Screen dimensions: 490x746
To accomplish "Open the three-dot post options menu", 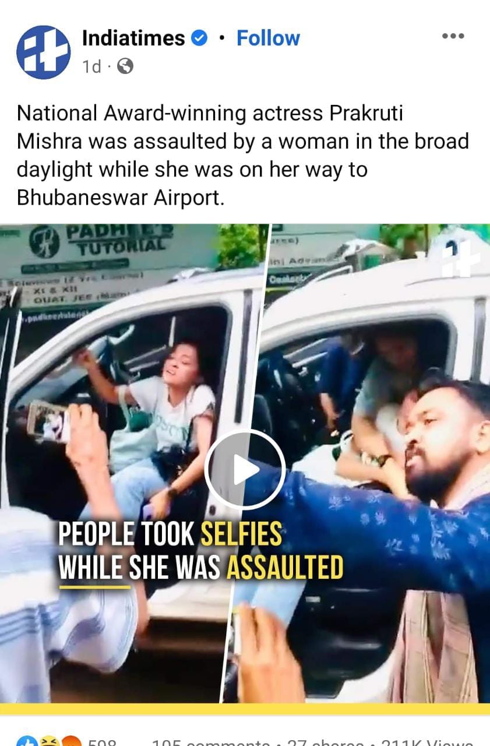I will 453,36.
